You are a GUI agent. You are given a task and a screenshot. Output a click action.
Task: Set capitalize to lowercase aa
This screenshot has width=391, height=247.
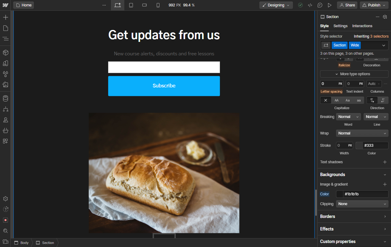[x=359, y=100]
